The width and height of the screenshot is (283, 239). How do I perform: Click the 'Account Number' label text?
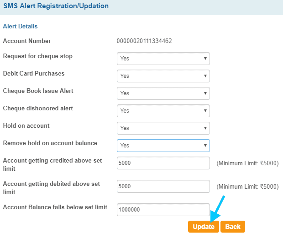point(27,41)
